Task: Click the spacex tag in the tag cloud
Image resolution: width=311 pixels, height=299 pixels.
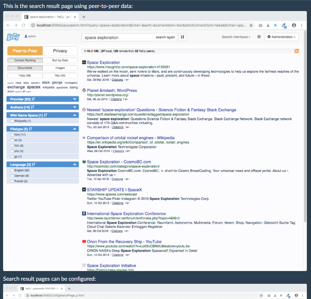Action: [x=34, y=87]
